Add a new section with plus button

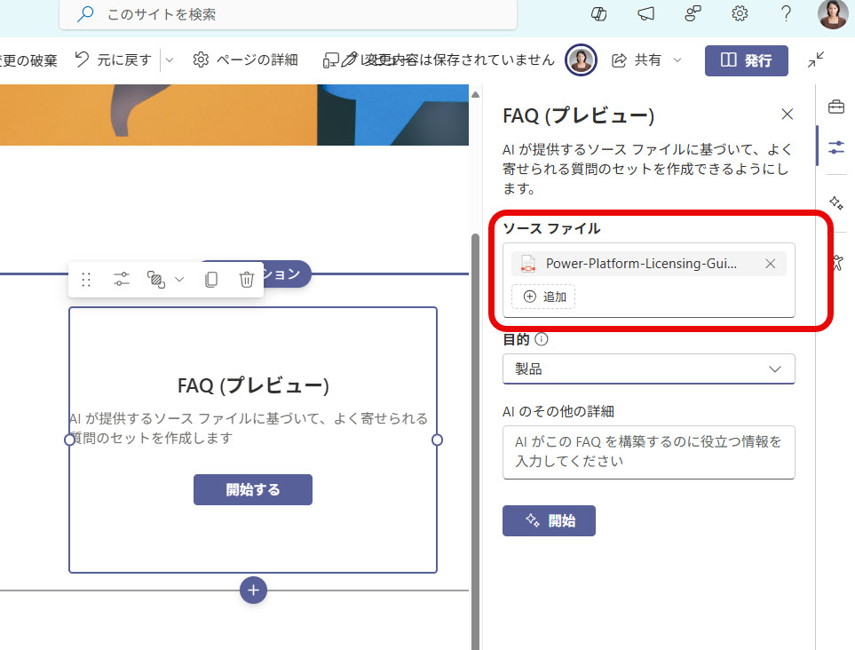tap(254, 590)
